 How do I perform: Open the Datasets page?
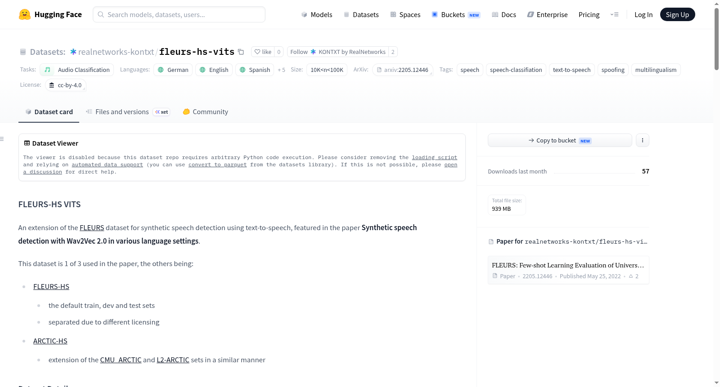click(x=361, y=14)
